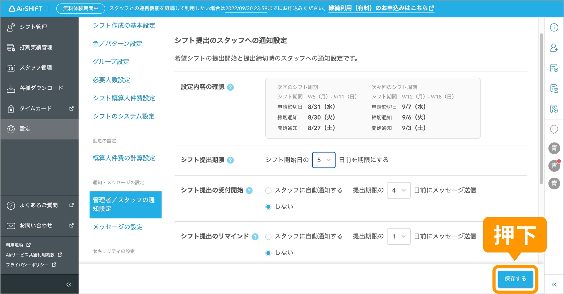
Task: Collapse the left sidebar with double chevron
Action: pyautogui.click(x=69, y=284)
